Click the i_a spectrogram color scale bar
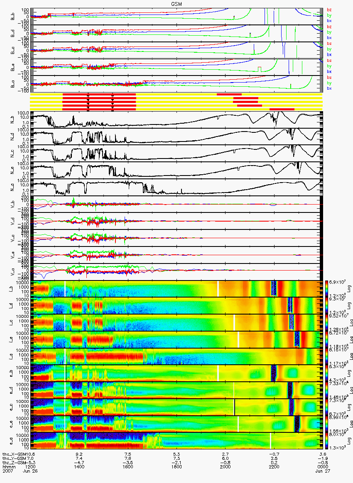Viewport: 353px width, 483px height. [327, 357]
